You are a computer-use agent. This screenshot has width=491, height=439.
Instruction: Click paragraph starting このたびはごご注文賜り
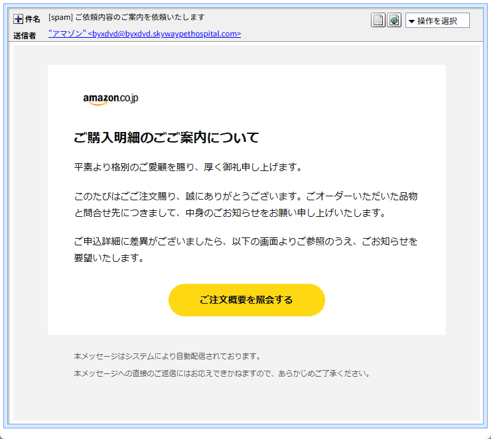tap(245, 204)
